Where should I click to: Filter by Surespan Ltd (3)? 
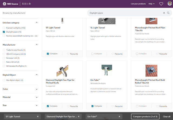[4, 58]
